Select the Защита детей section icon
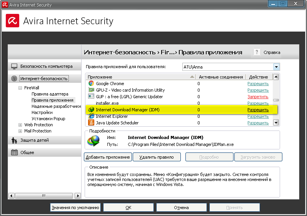The image size is (307, 216). pos(14,140)
